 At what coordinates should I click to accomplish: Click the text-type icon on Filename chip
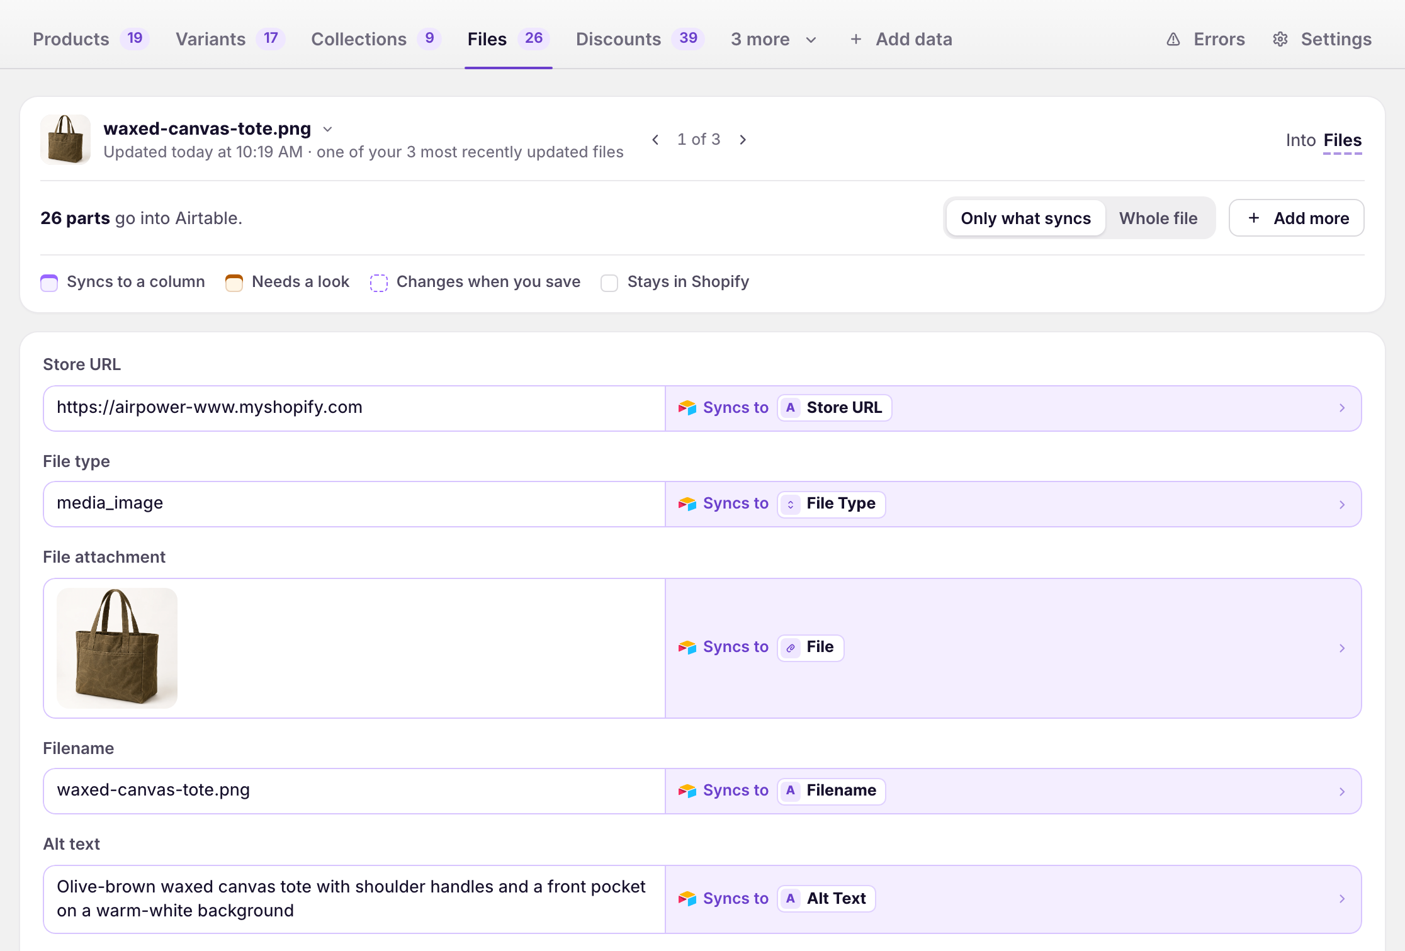790,791
